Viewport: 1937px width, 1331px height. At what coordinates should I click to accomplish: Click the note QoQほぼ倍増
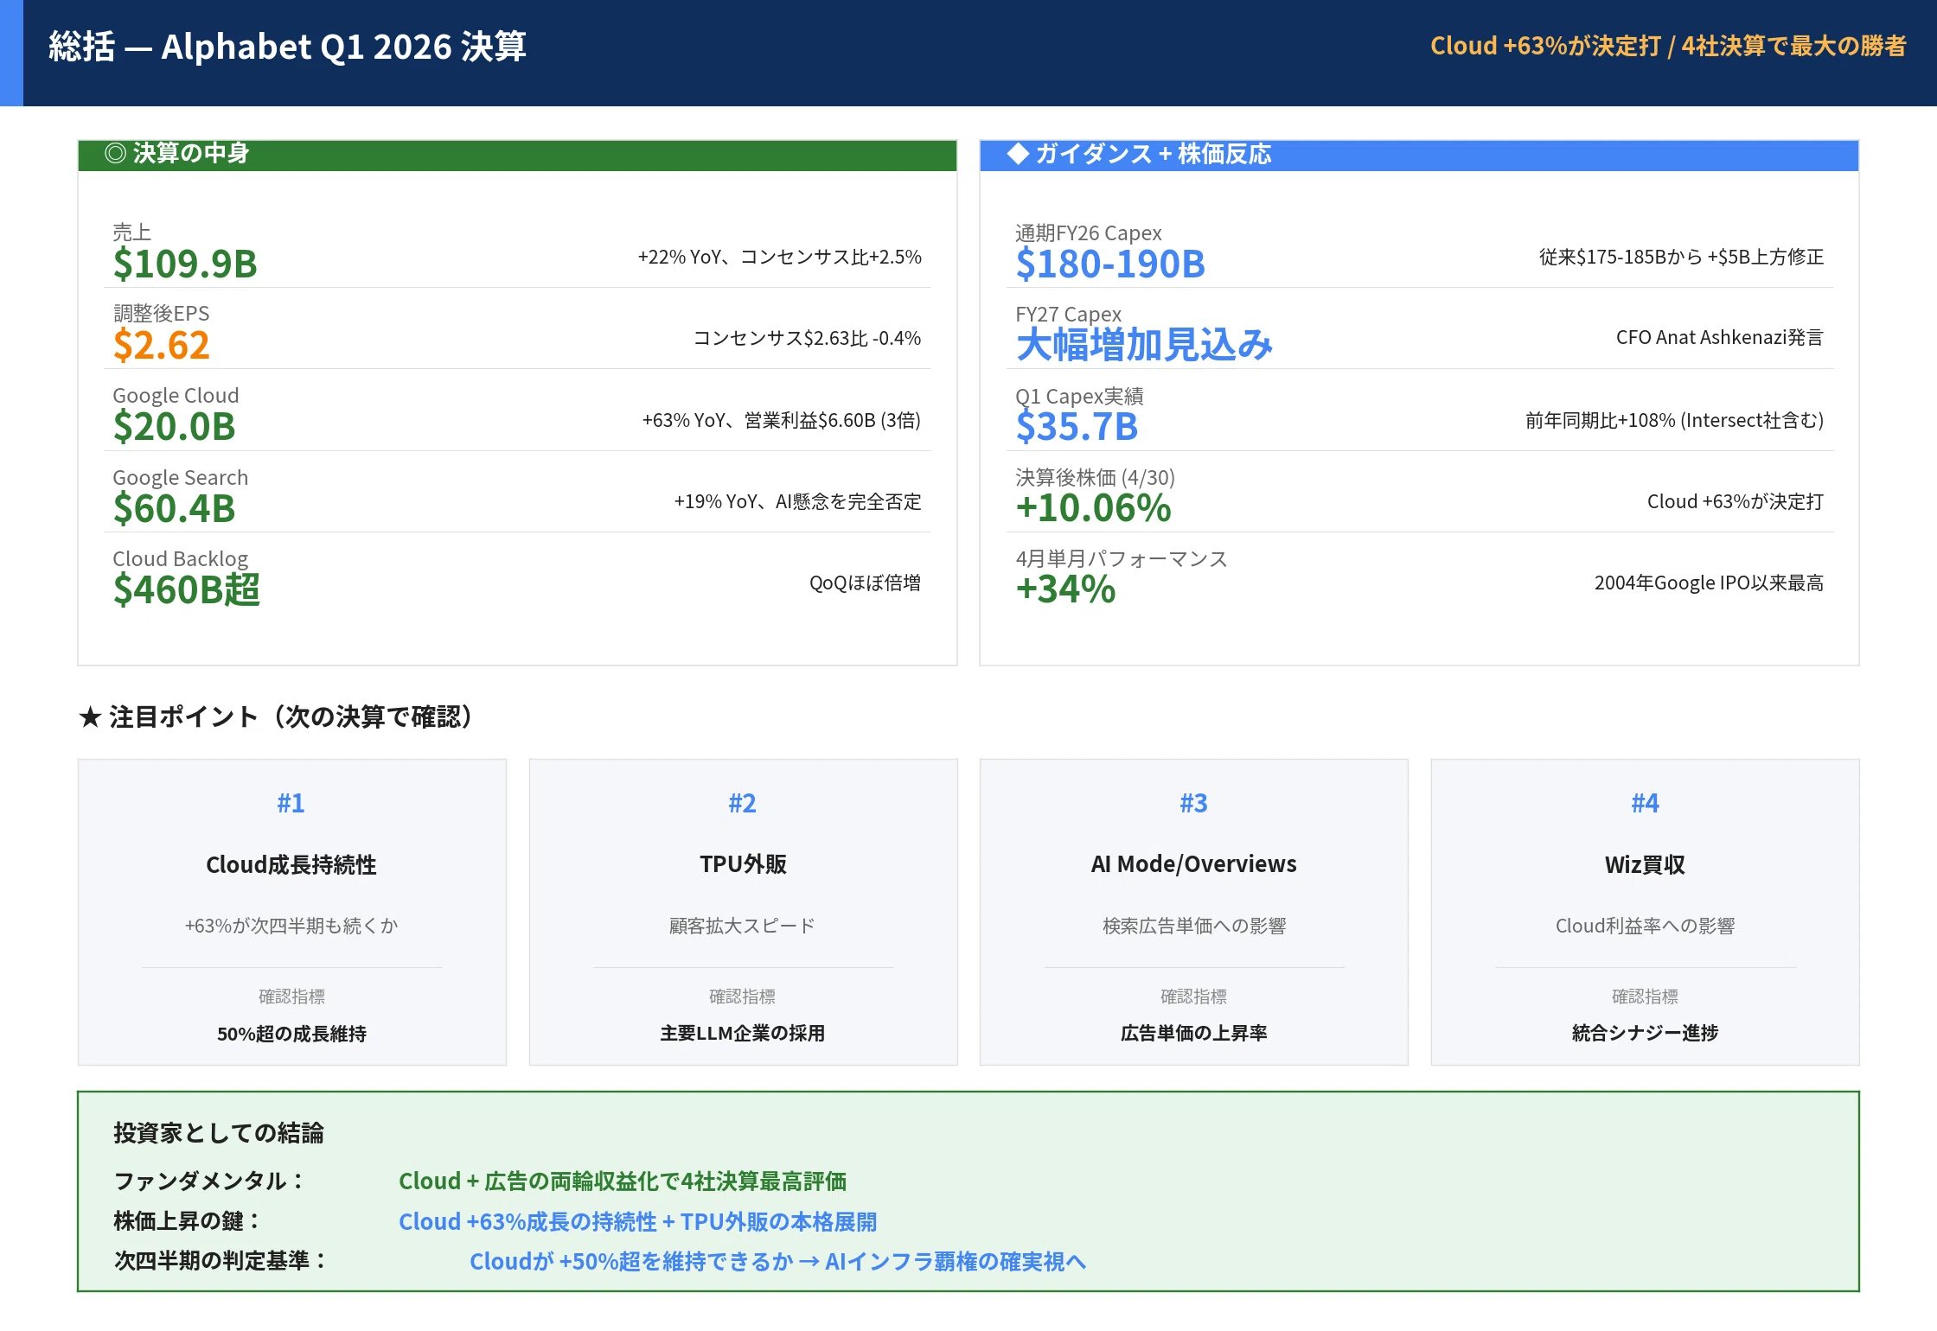click(865, 583)
